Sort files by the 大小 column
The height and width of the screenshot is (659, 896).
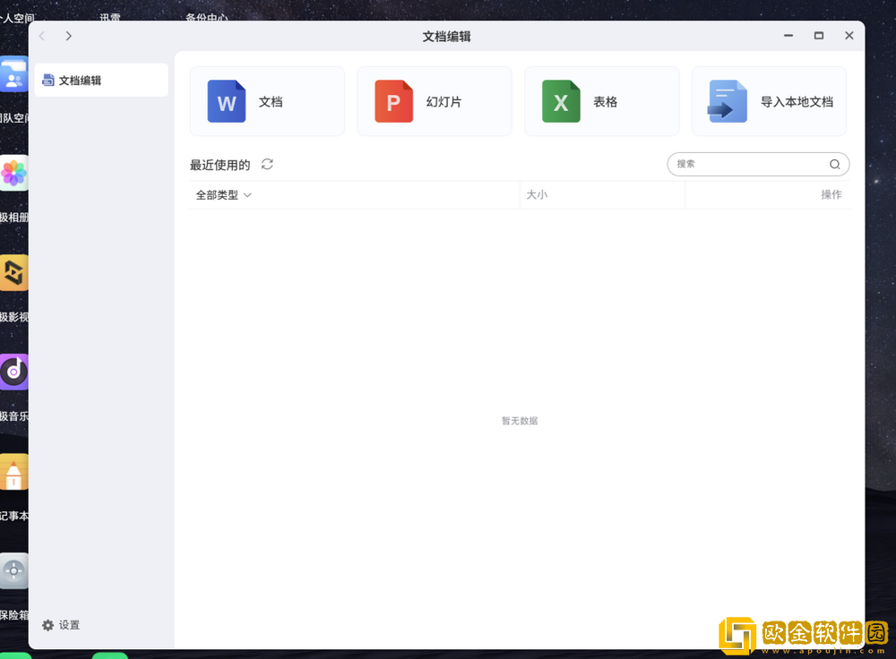click(x=538, y=194)
